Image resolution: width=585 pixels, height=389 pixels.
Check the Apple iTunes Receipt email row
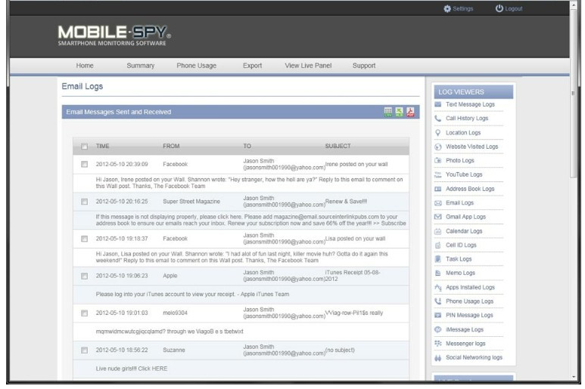84,276
